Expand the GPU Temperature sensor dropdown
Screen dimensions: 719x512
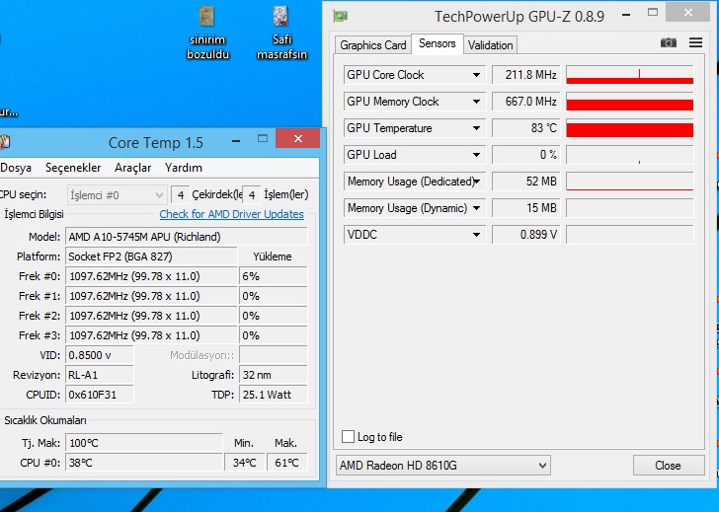point(477,128)
